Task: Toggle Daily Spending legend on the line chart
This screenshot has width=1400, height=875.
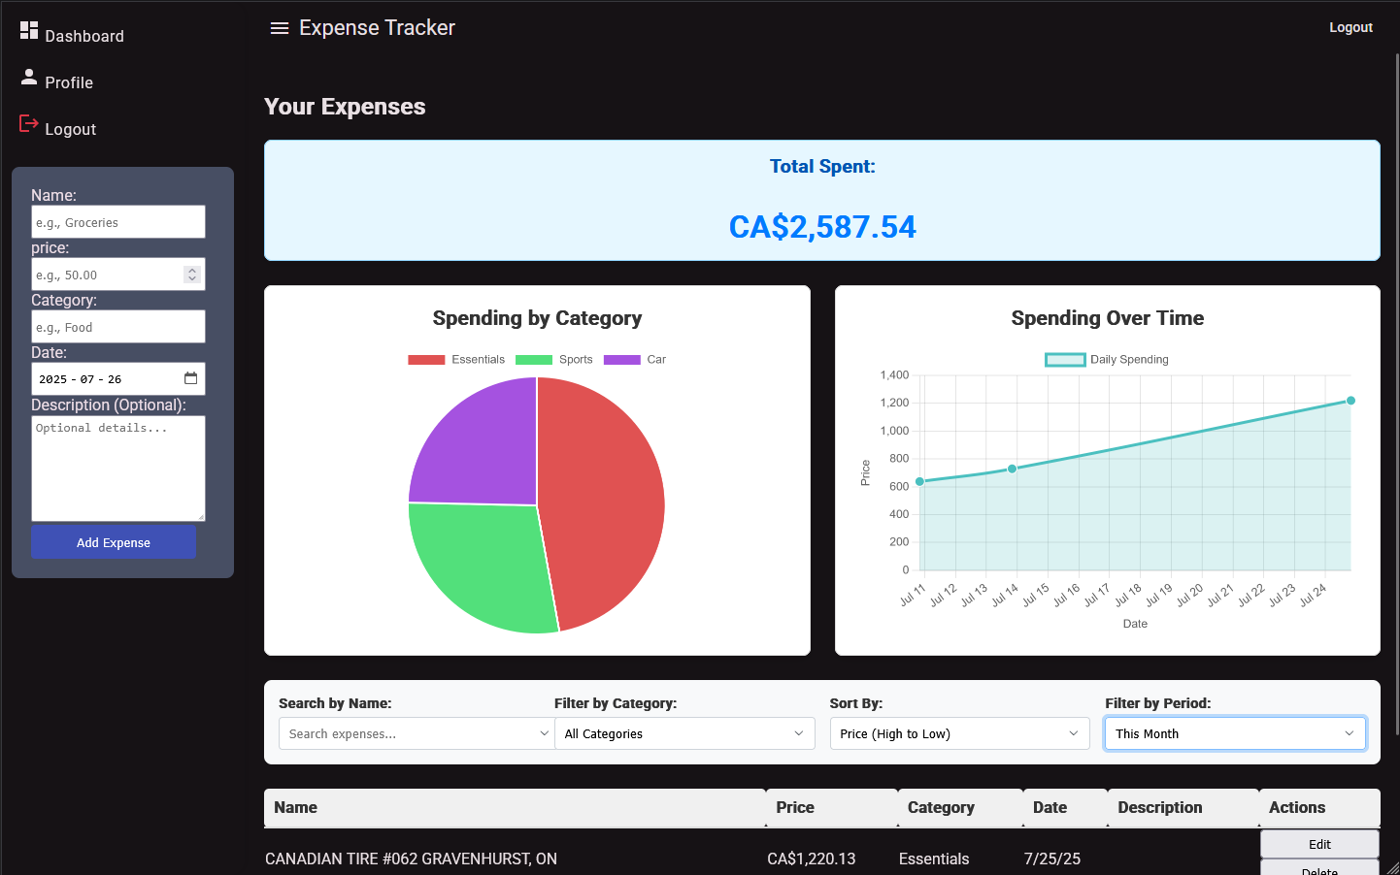Action: point(1107,359)
